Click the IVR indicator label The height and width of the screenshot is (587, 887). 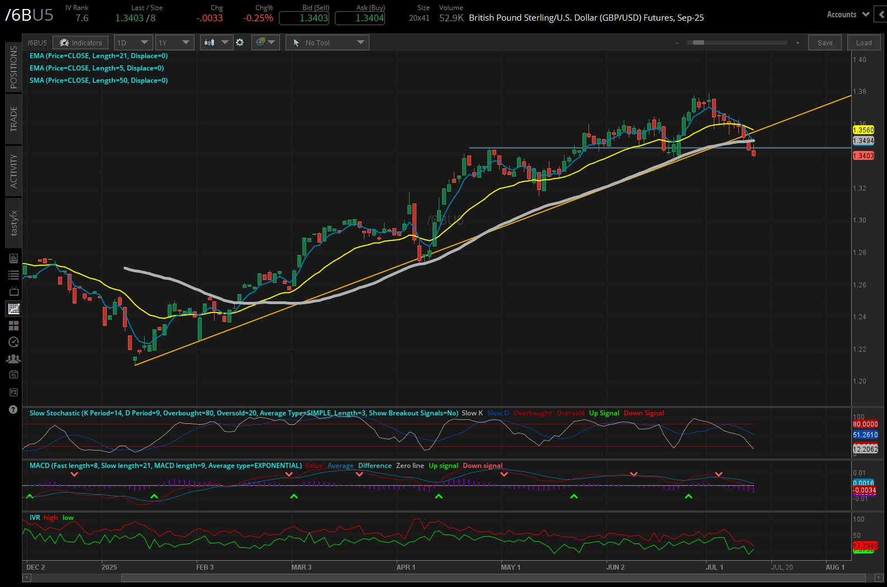[35, 518]
